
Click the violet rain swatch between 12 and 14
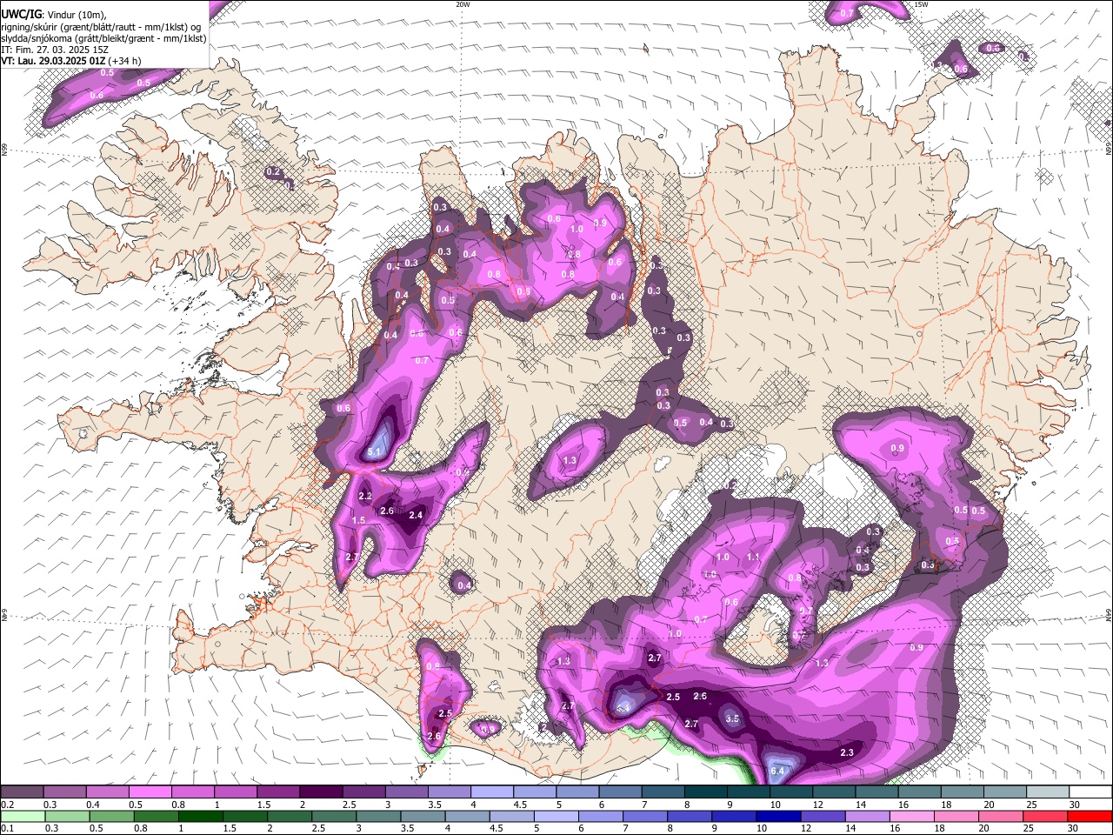pos(823,816)
